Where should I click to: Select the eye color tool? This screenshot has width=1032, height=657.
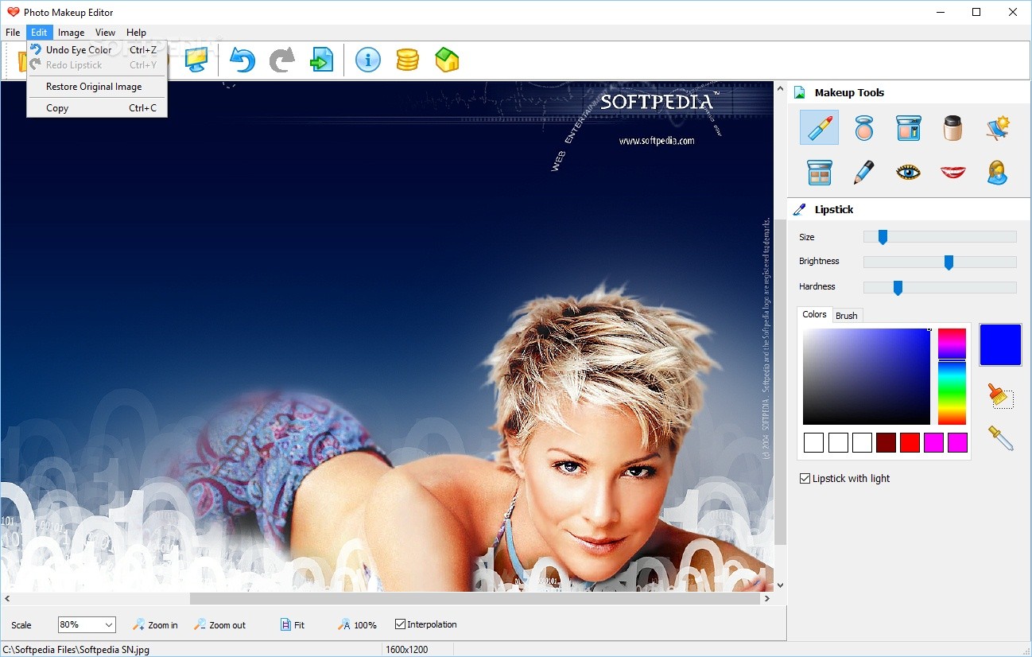[x=908, y=172]
